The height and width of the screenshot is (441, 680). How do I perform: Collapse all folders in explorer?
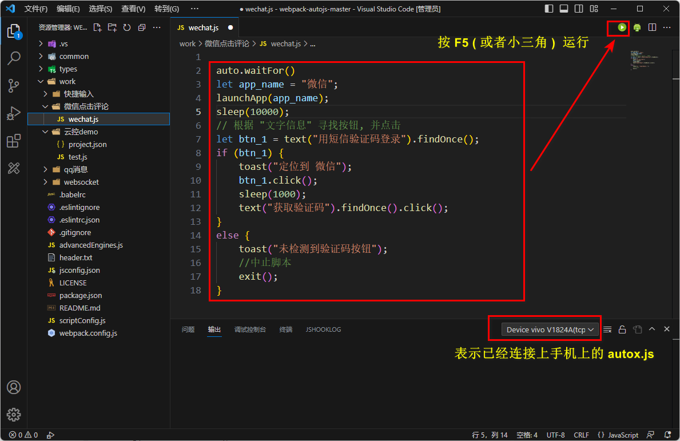142,27
